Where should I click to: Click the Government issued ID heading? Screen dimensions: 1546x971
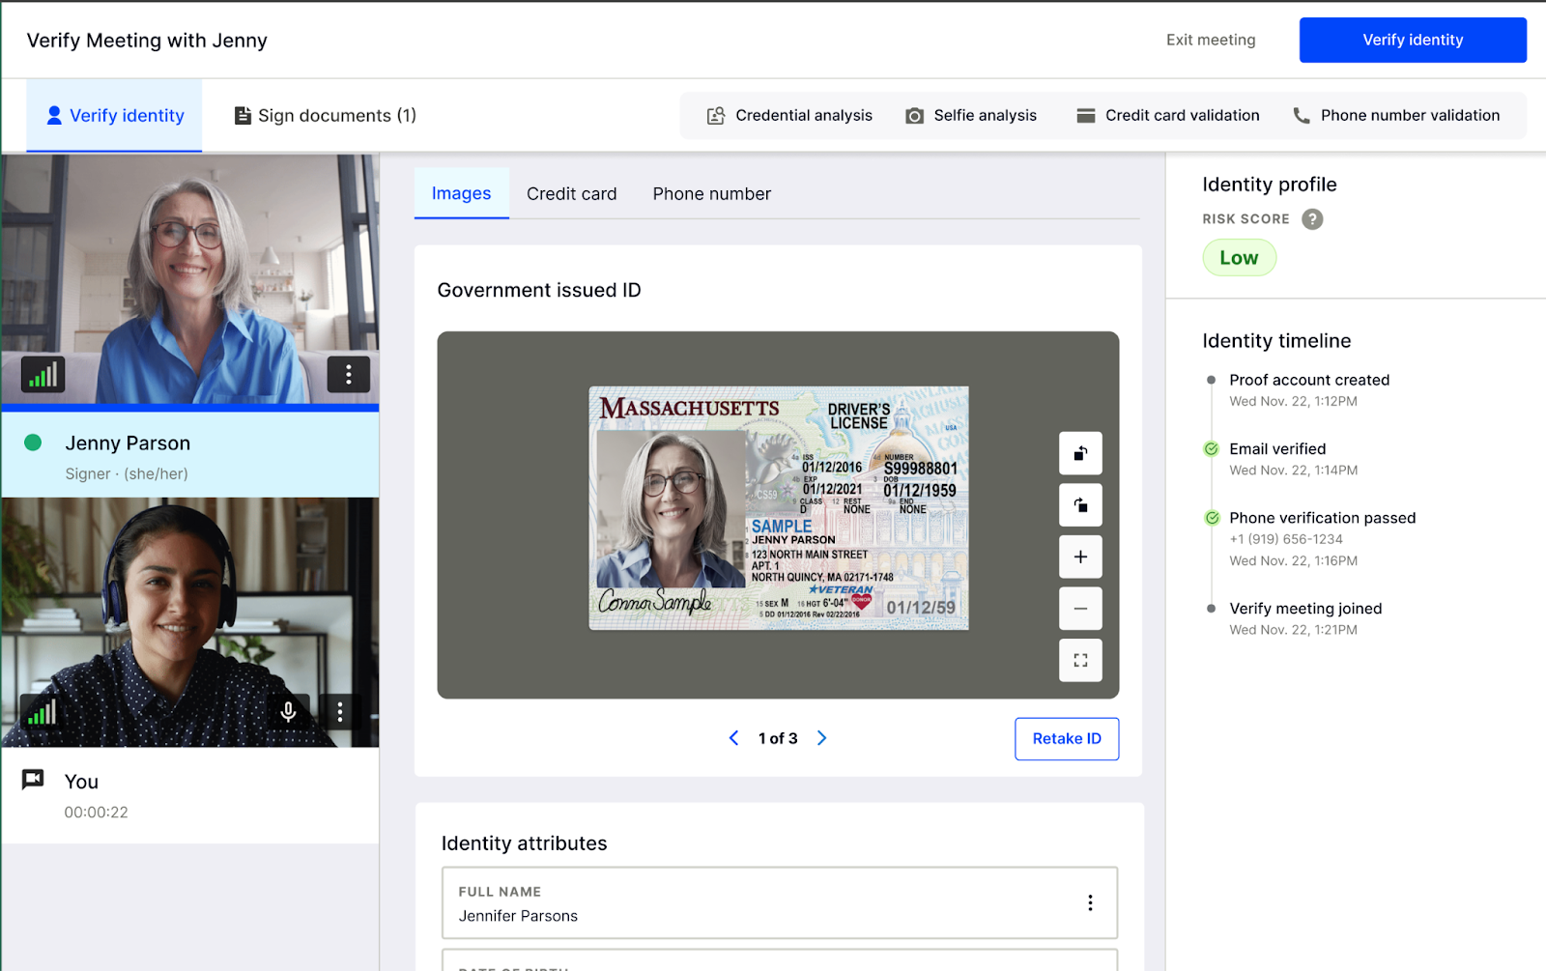pos(539,290)
